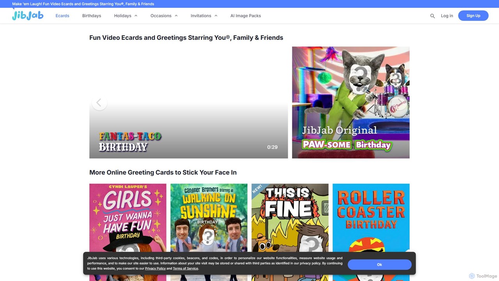The height and width of the screenshot is (281, 499).
Task: Click the Sign Up button
Action: click(x=473, y=16)
